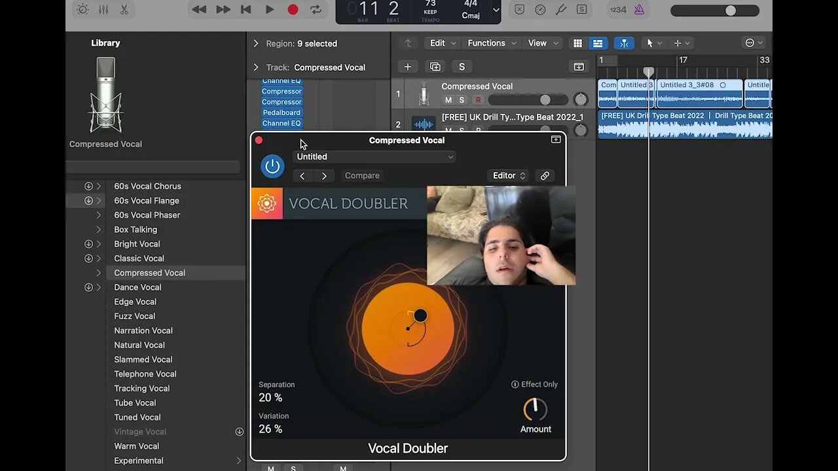The width and height of the screenshot is (838, 471).
Task: Toggle Replace mode X icon
Action: 519,10
